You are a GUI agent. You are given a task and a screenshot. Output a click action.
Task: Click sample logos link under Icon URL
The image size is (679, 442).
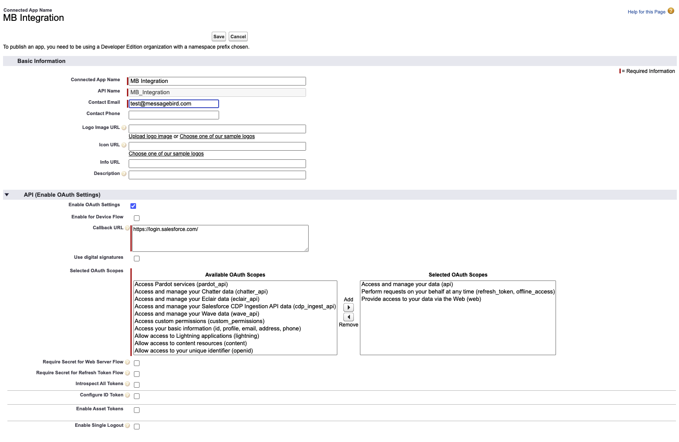tap(166, 154)
